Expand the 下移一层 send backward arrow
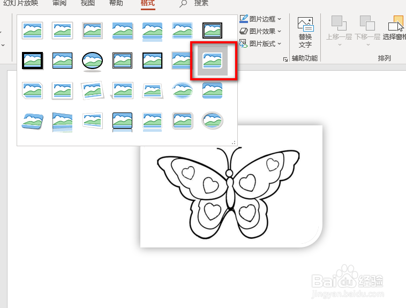 tap(368, 45)
